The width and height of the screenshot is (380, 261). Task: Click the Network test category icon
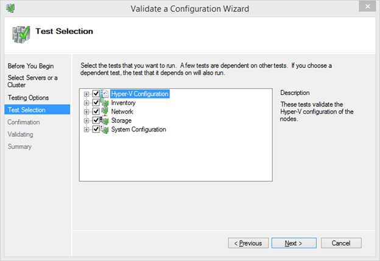pos(104,112)
